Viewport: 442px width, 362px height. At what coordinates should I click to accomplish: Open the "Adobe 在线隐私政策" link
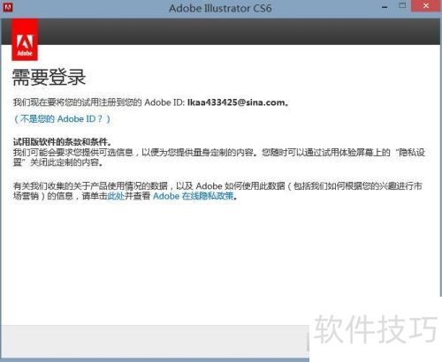click(x=194, y=196)
